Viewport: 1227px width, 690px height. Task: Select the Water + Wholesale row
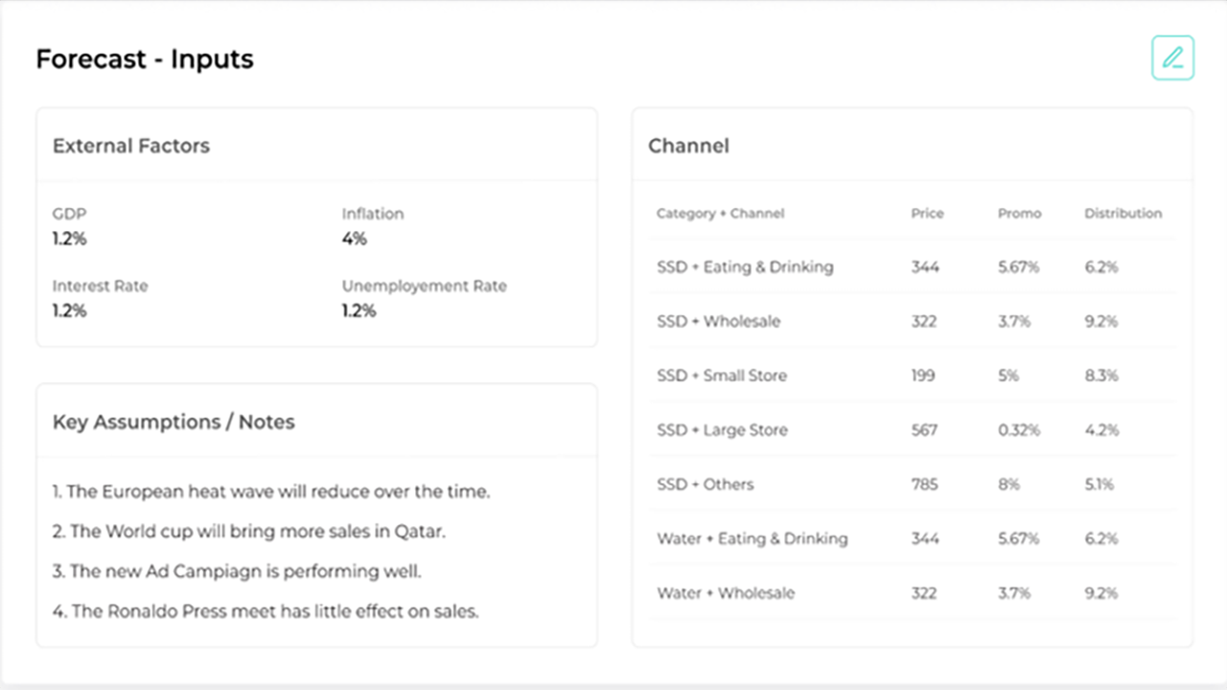click(x=726, y=593)
